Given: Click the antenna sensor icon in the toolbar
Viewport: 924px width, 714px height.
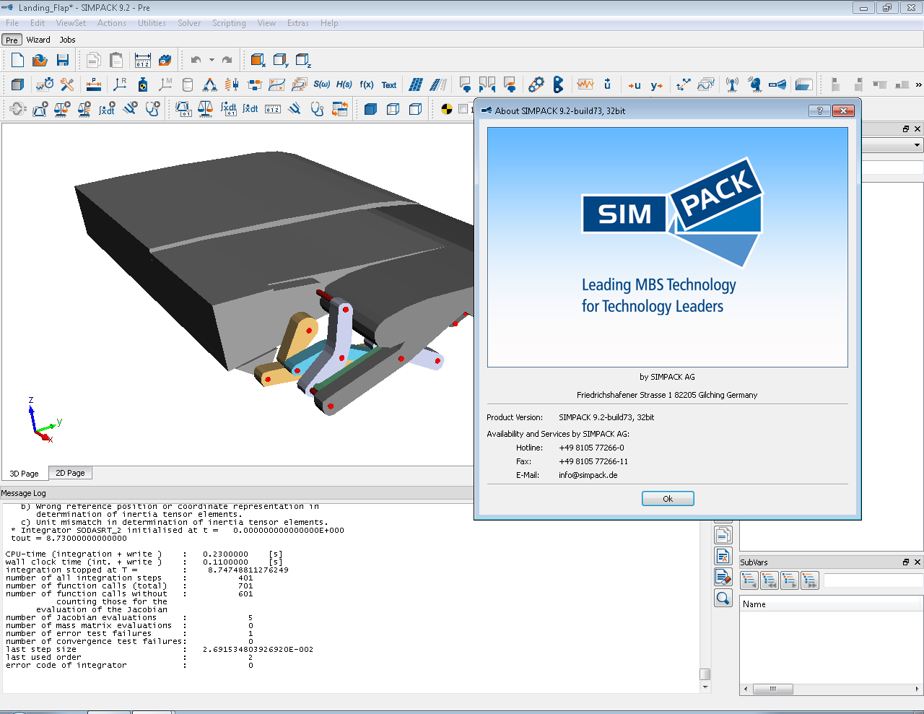Looking at the screenshot, I should pos(732,85).
